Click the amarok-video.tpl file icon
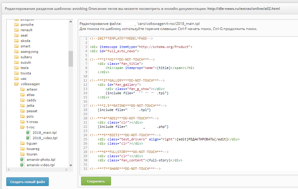This screenshot has height=189, width=298. point(22,165)
